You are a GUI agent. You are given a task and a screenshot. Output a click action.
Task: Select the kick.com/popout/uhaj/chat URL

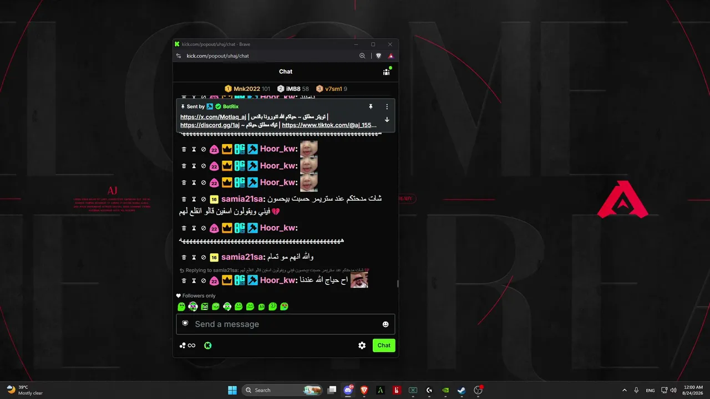point(217,56)
